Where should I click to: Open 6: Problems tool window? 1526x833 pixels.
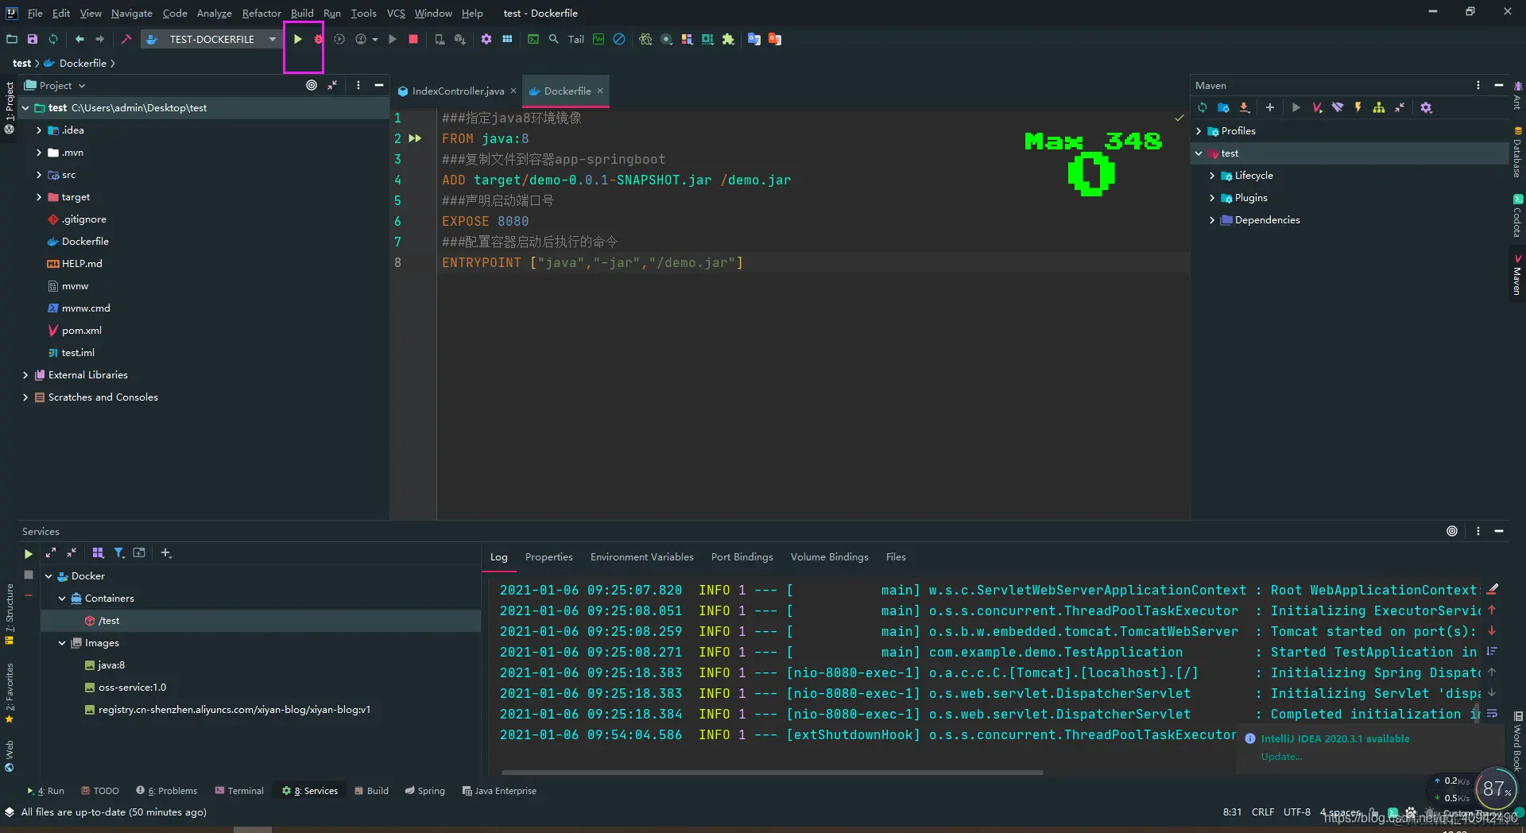click(x=166, y=791)
